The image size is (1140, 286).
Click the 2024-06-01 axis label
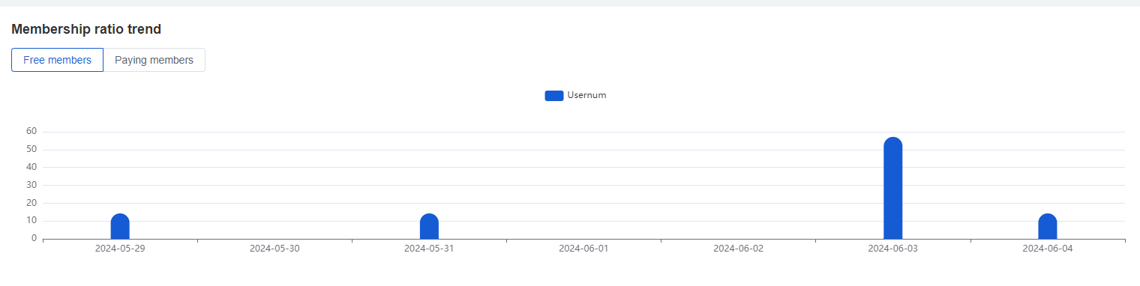click(583, 248)
